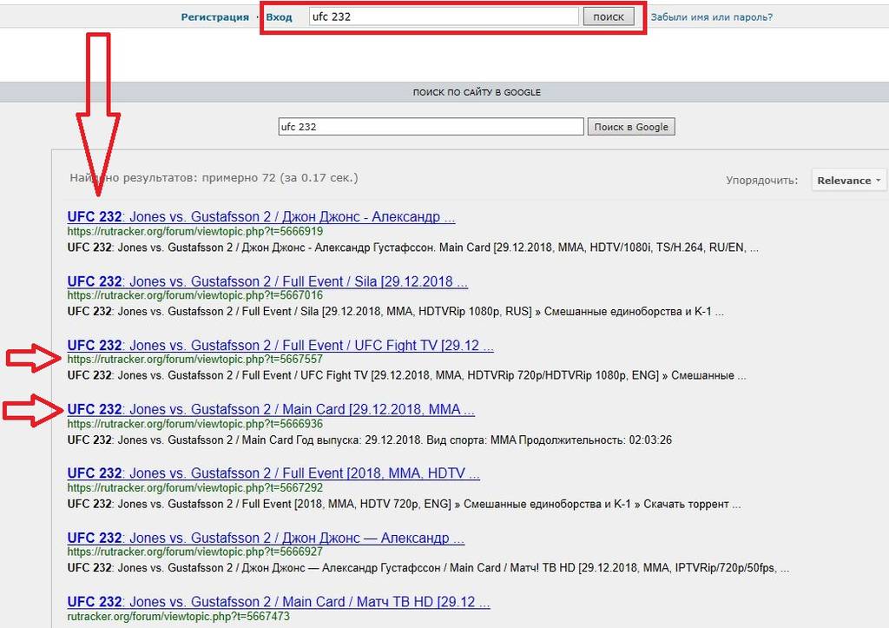Click snippet with Продолжительность: 02:03:26
The height and width of the screenshot is (628, 889).
[x=370, y=440]
